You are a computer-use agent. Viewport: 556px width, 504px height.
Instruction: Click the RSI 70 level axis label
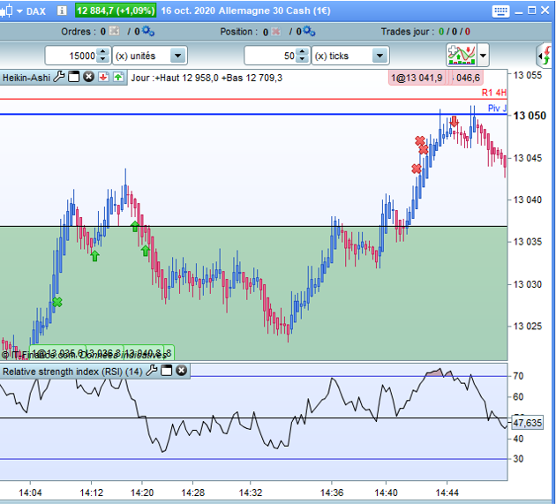pos(518,376)
